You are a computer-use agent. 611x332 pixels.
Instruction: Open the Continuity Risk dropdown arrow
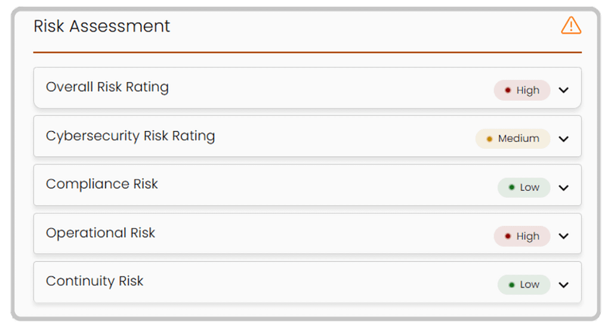coord(564,285)
